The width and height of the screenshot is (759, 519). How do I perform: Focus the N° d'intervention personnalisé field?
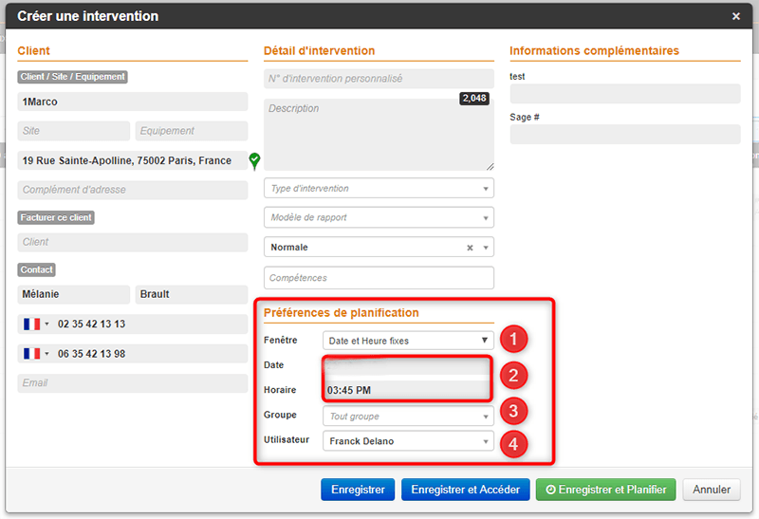click(379, 79)
